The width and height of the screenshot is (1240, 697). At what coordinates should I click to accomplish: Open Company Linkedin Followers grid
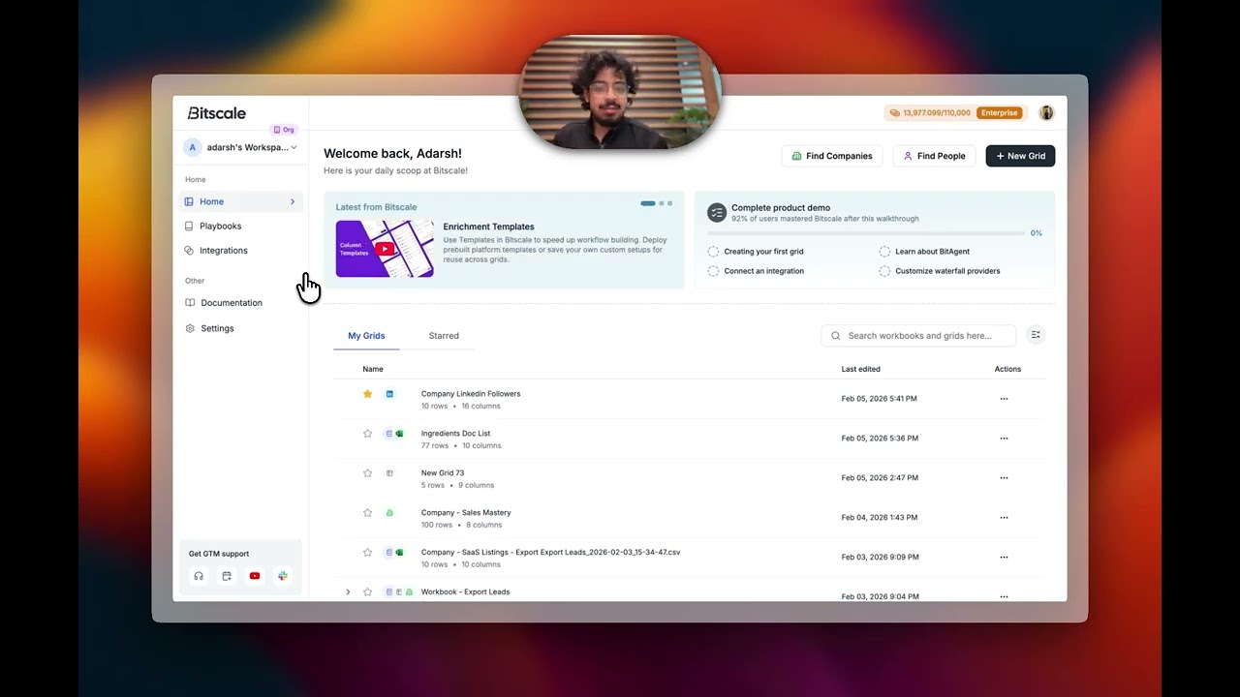[x=471, y=394]
